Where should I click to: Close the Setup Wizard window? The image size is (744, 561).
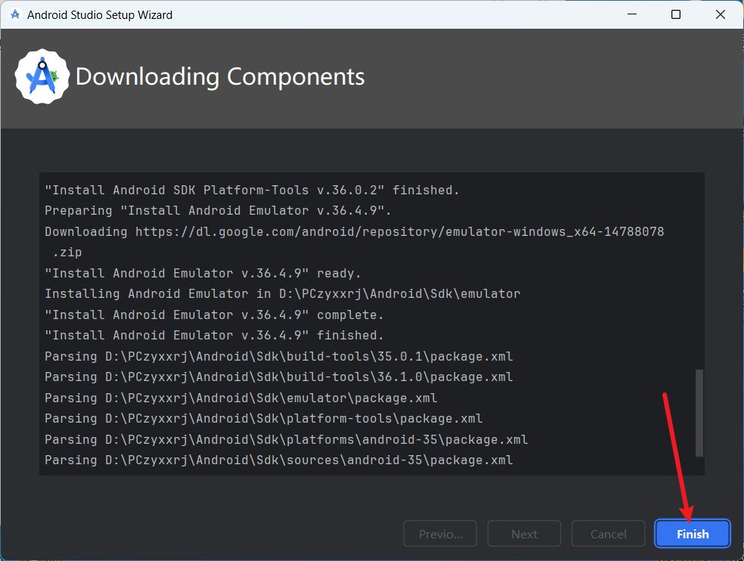(x=721, y=14)
